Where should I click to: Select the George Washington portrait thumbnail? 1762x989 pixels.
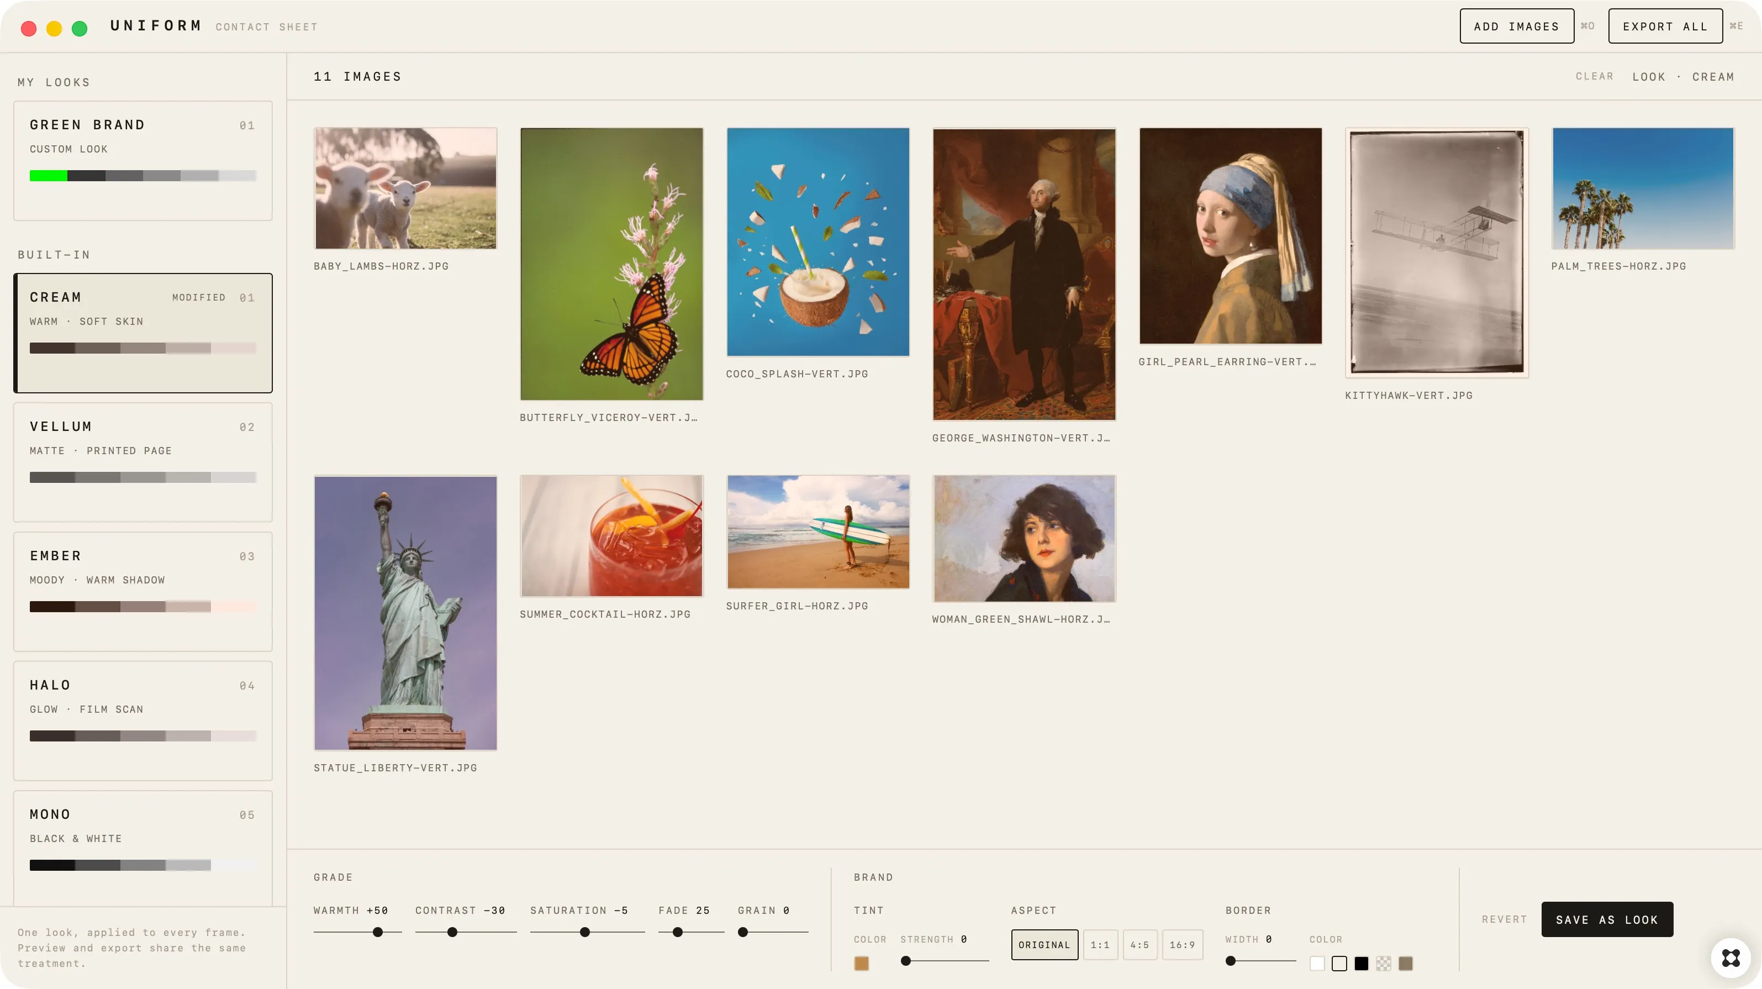tap(1024, 274)
